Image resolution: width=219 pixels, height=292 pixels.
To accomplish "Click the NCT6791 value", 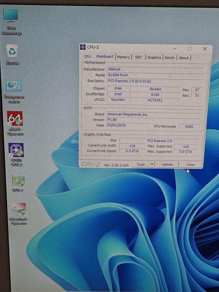I will (x=155, y=100).
